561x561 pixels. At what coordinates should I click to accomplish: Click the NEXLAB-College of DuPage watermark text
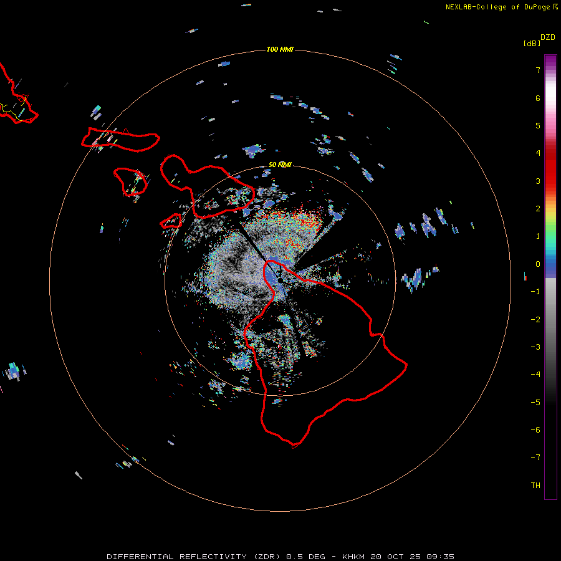pyautogui.click(x=501, y=7)
